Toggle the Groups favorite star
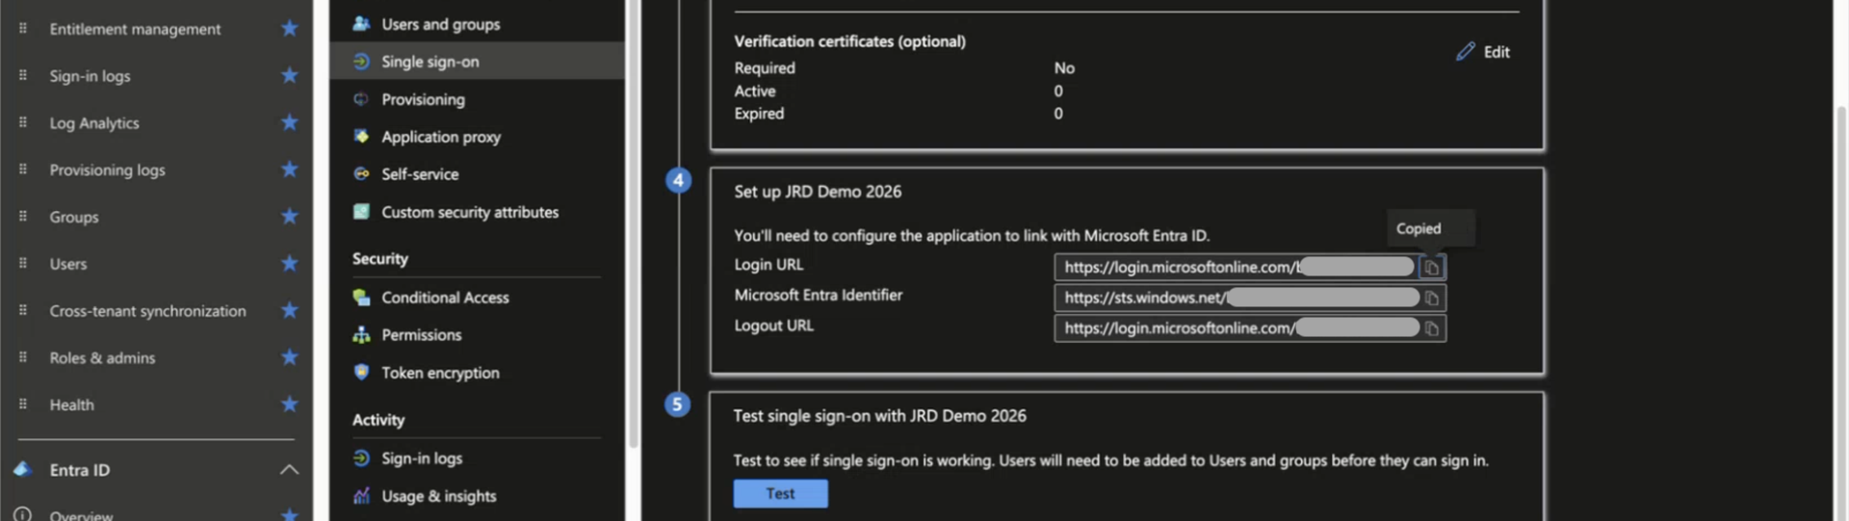 [x=289, y=217]
